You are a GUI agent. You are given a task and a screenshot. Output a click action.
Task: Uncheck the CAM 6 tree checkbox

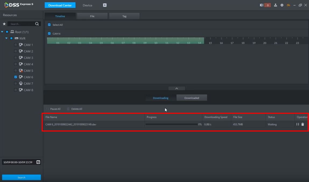(x=16, y=77)
